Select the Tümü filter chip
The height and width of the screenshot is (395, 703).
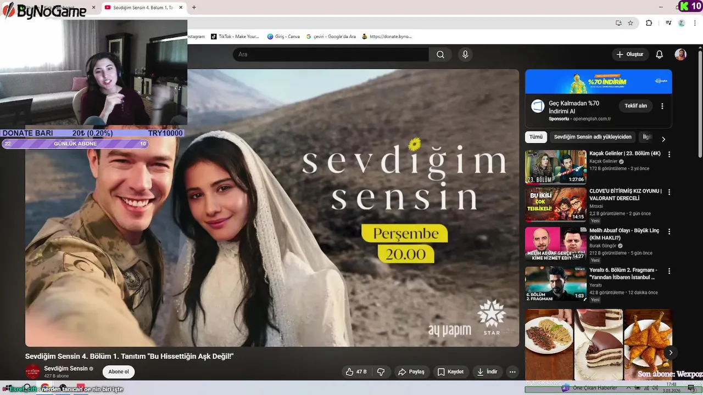tap(536, 137)
